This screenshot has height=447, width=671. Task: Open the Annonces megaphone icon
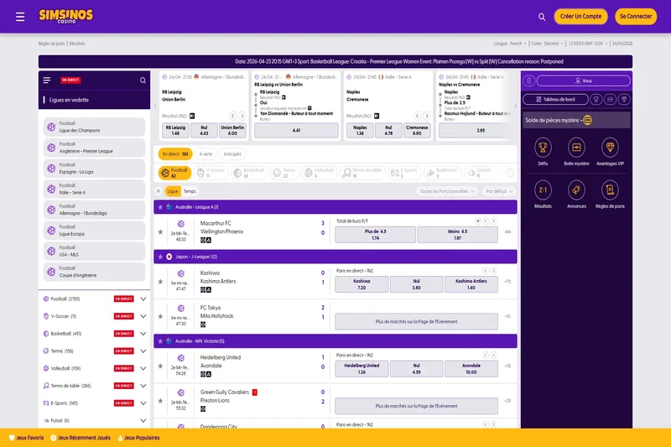pos(576,190)
